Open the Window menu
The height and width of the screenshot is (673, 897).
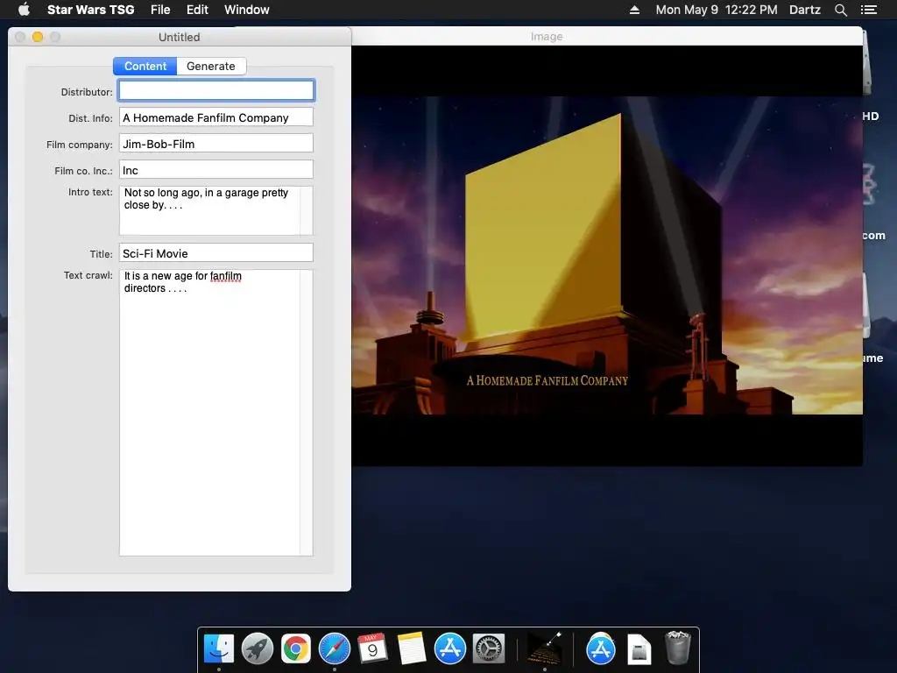click(246, 10)
